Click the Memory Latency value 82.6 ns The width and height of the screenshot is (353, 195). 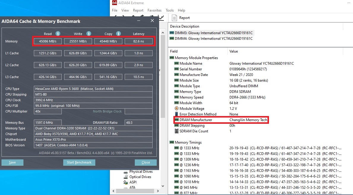138,41
